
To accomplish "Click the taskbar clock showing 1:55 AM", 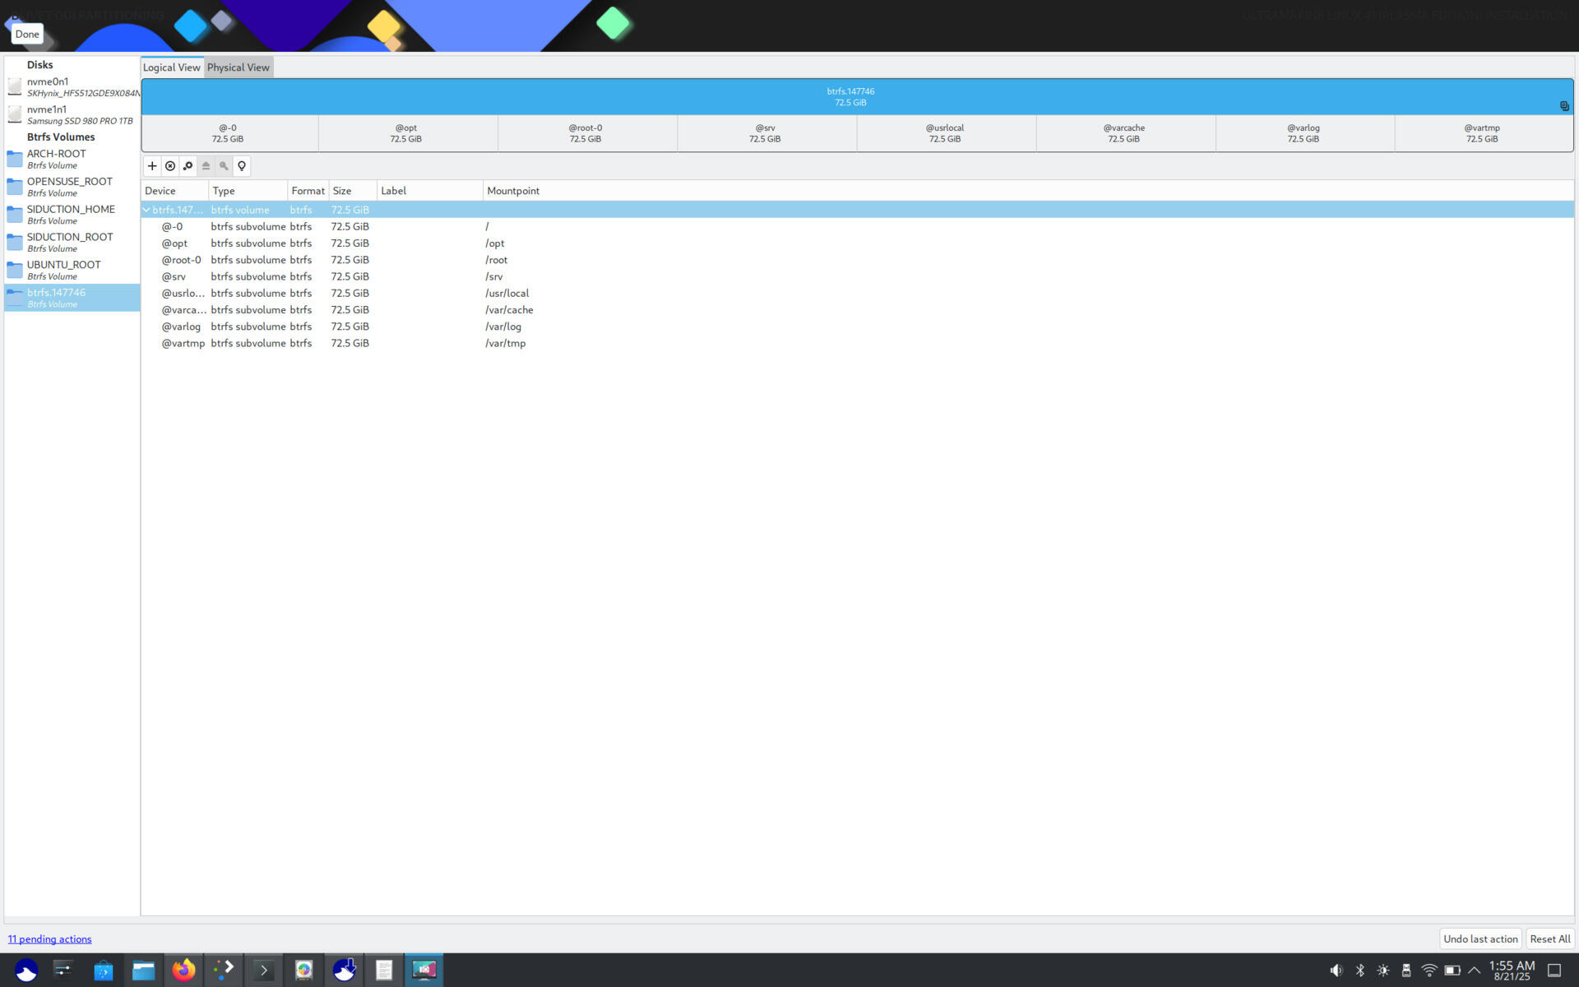I will [1512, 971].
